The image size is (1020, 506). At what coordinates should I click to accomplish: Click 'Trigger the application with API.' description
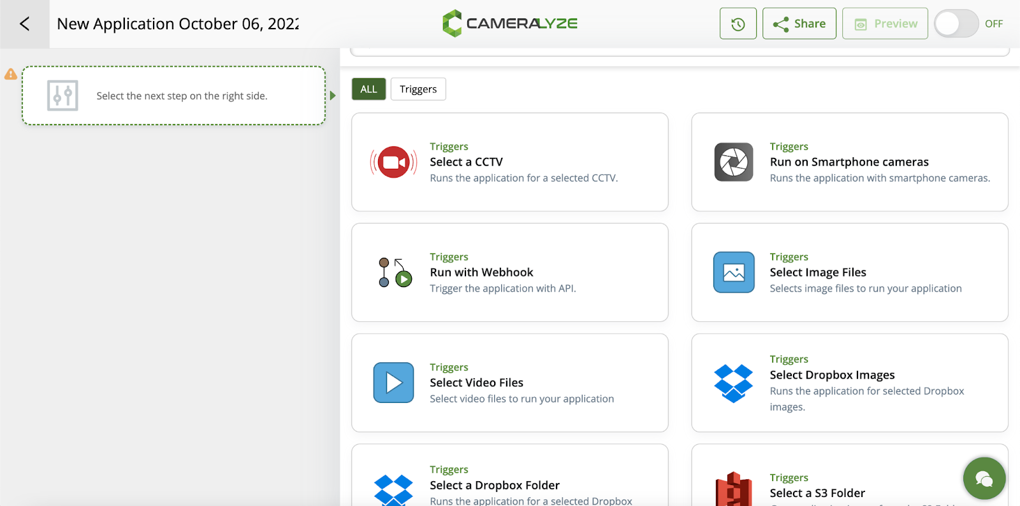503,288
